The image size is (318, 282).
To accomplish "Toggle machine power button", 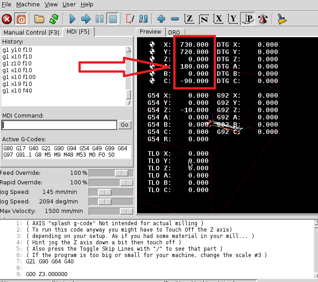I will click(21, 19).
